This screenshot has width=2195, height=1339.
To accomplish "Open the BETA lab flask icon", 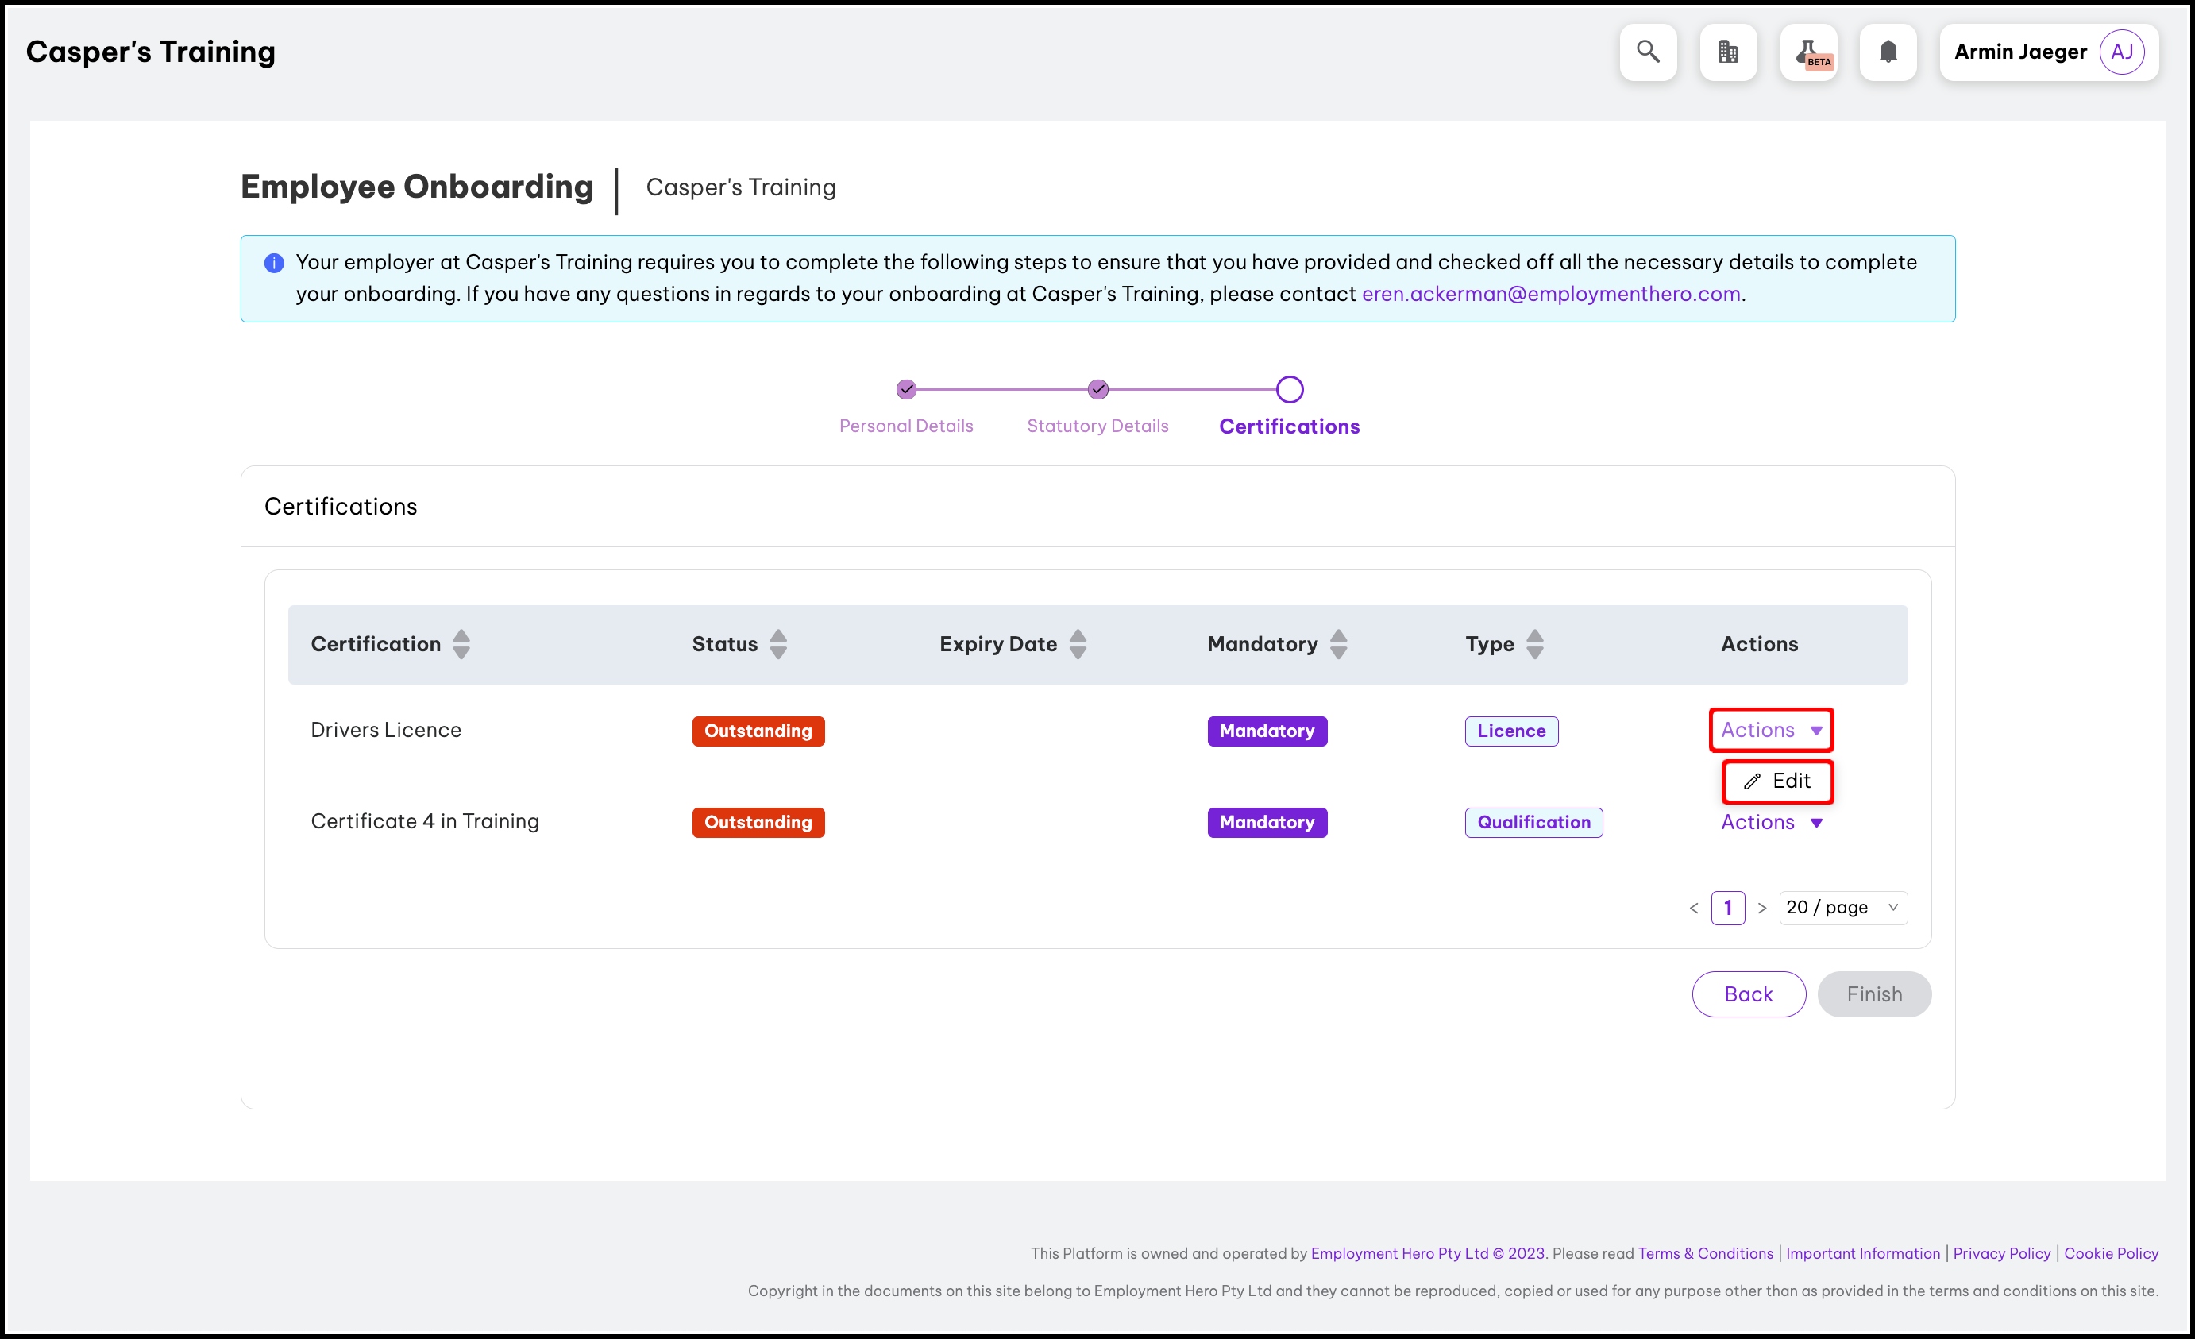I will coord(1807,52).
